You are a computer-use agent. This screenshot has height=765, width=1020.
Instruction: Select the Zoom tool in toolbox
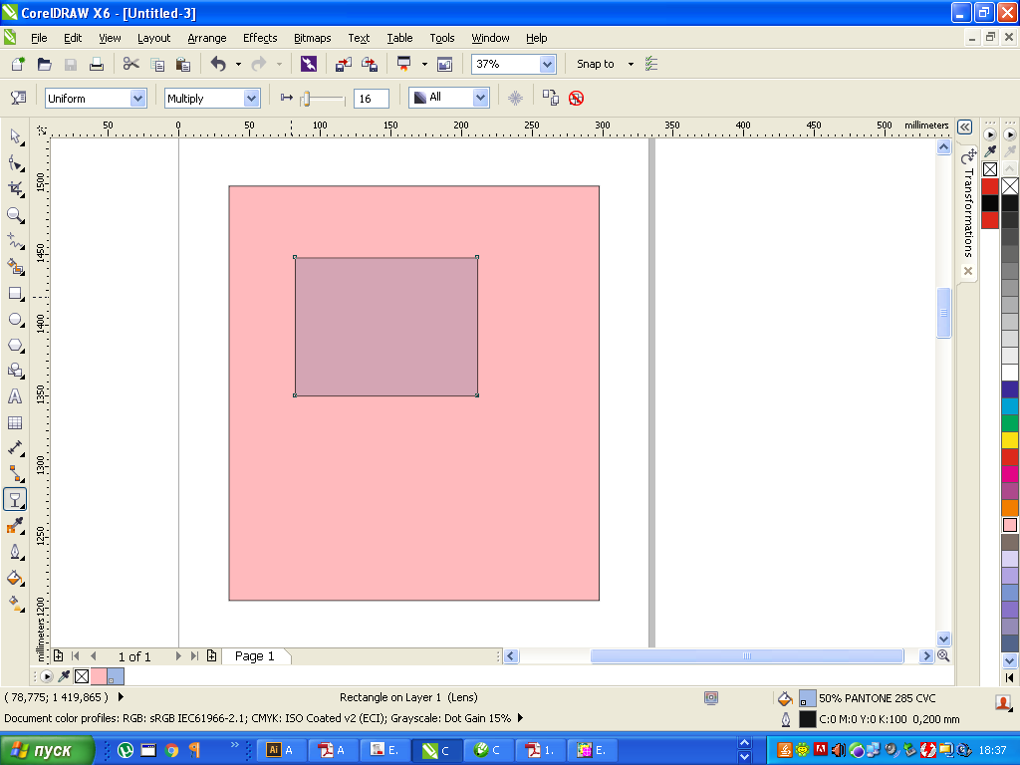tap(16, 215)
